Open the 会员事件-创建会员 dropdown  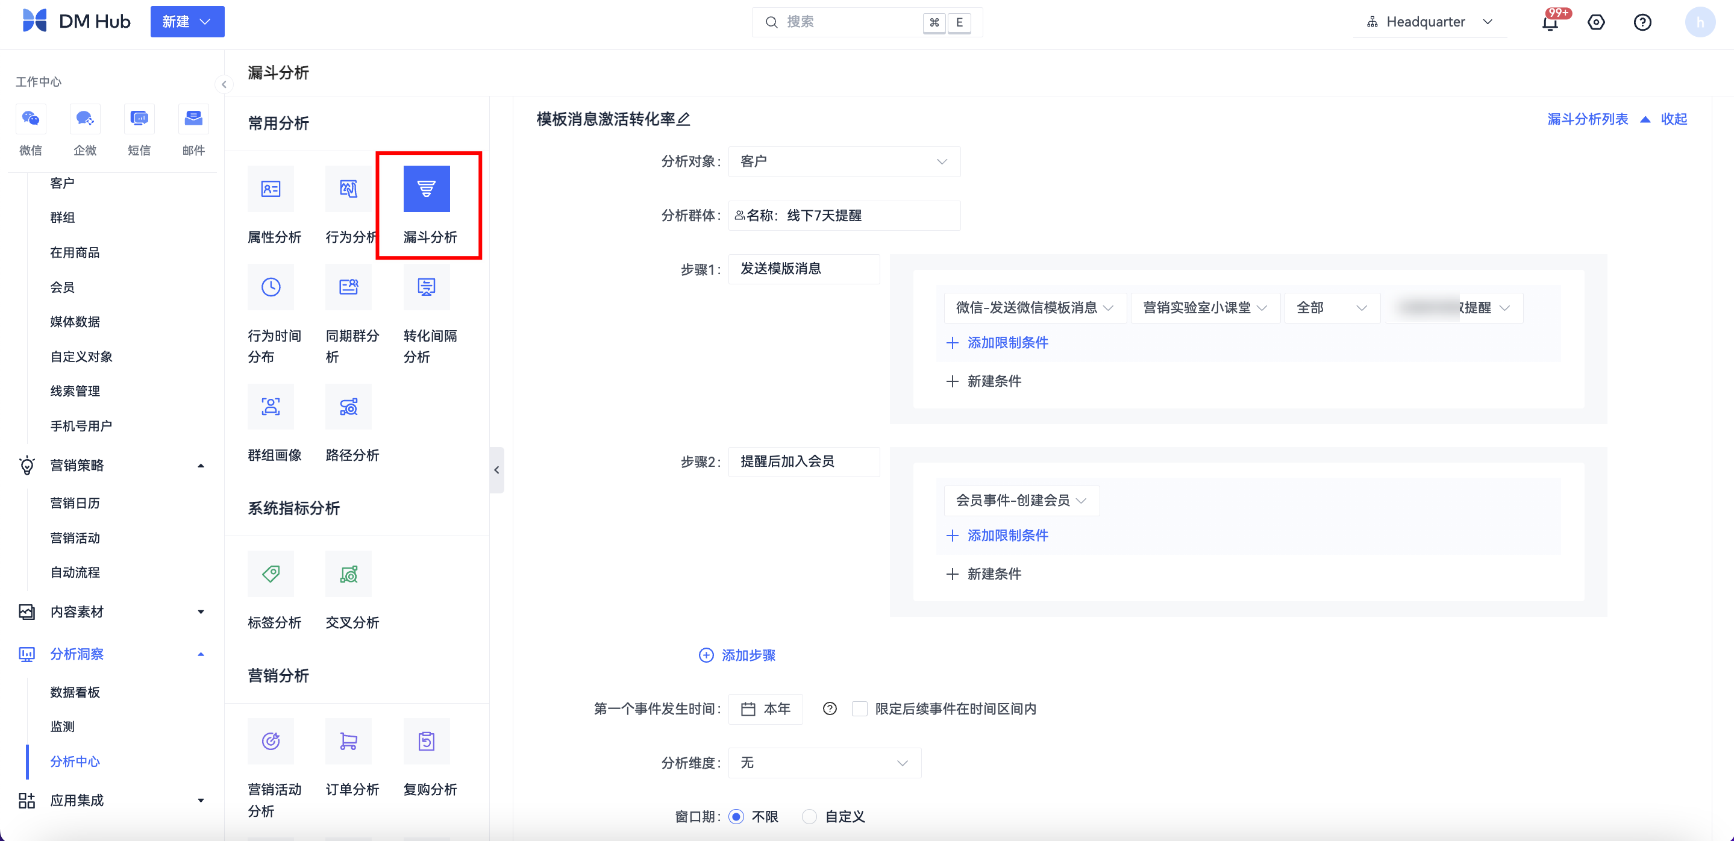tap(1021, 500)
